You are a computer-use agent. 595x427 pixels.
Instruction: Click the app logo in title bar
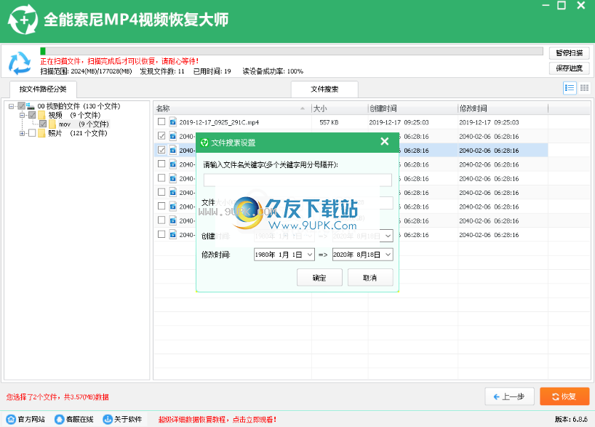coord(23,20)
